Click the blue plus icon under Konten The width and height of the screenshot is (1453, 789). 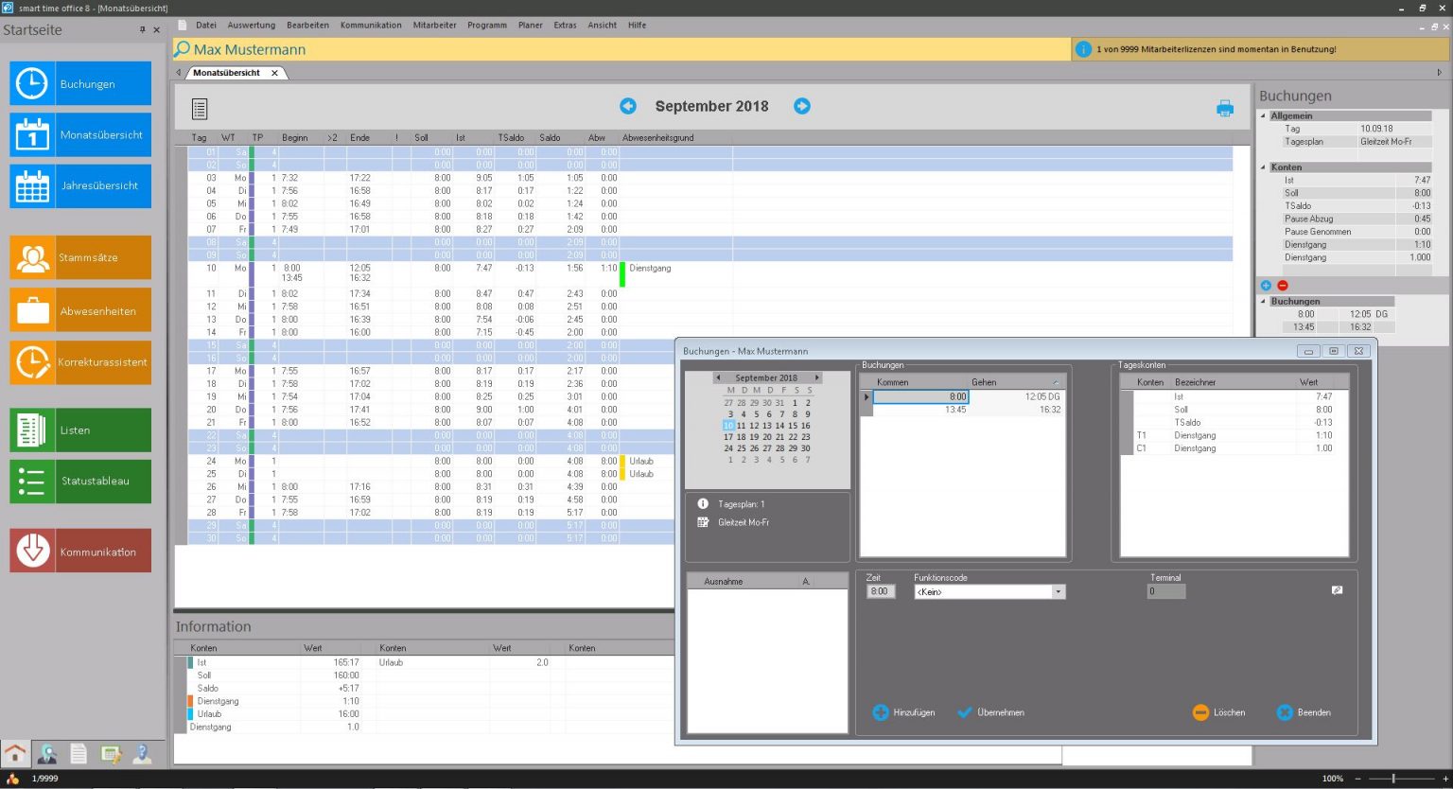[1267, 286]
